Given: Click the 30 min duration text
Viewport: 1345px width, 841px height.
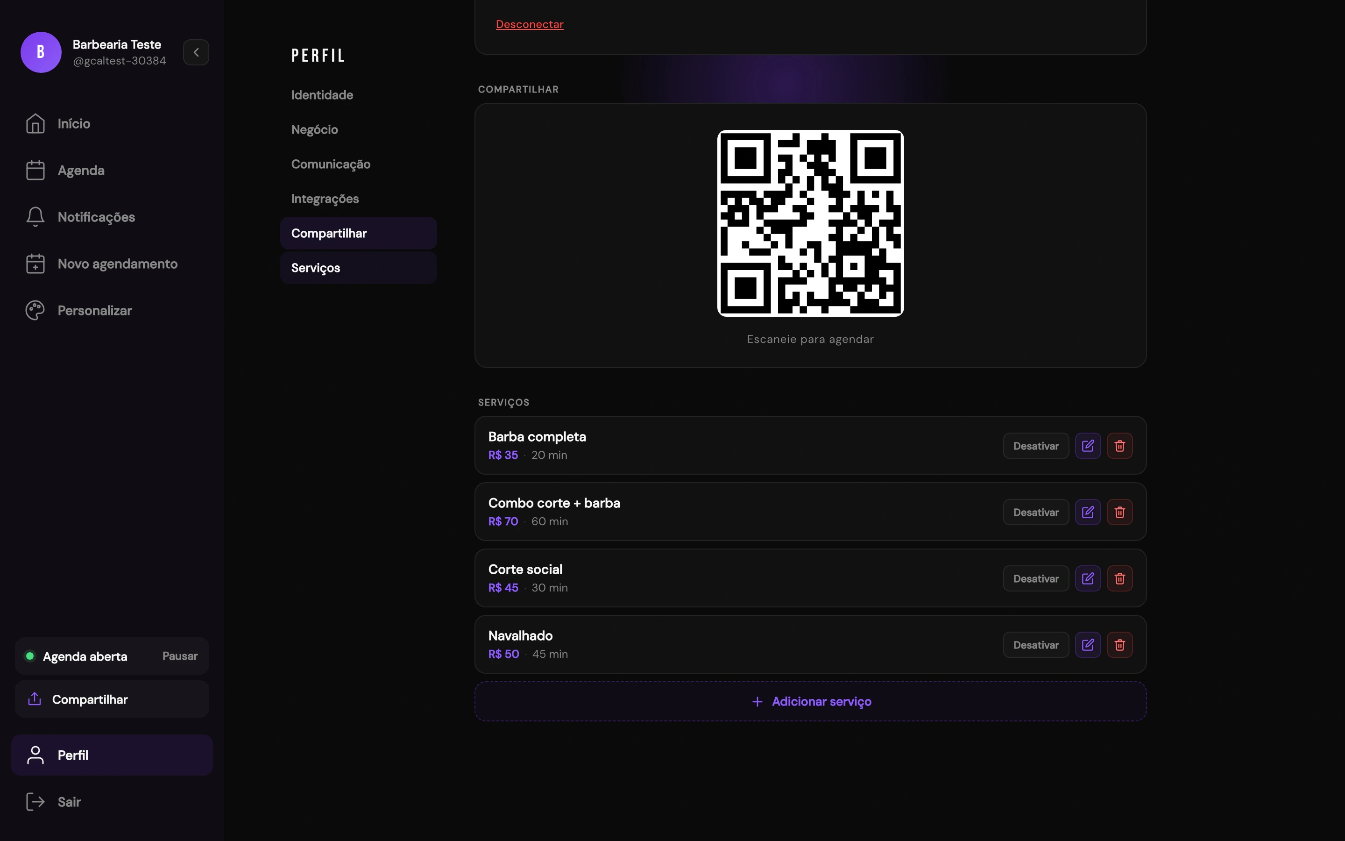Looking at the screenshot, I should (550, 587).
